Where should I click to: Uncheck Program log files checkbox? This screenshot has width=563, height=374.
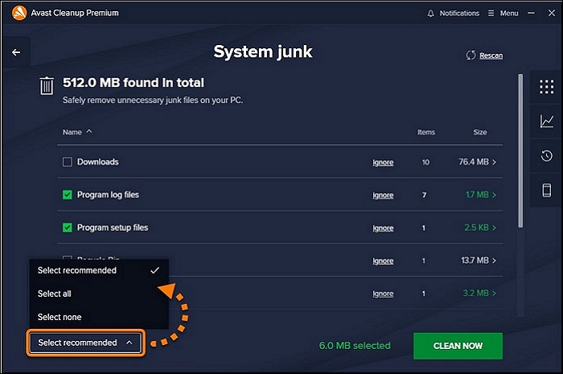67,195
